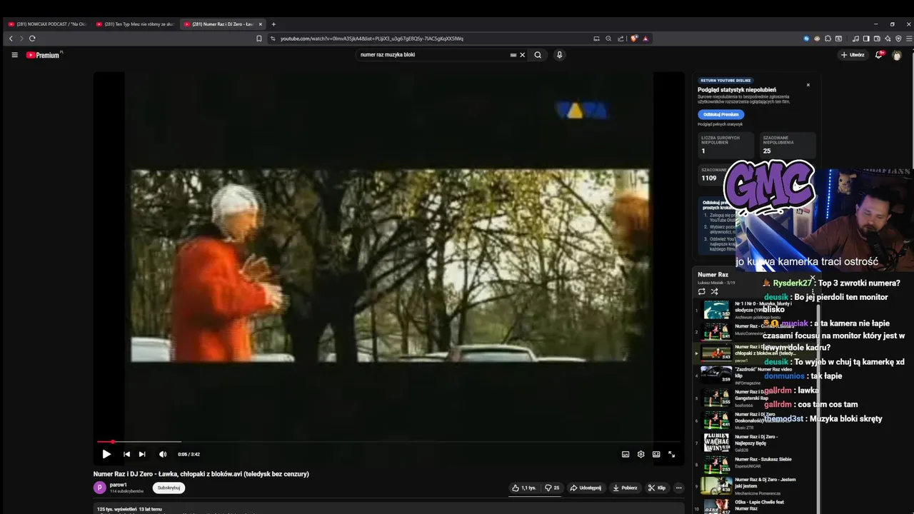The height and width of the screenshot is (514, 914).
Task: Mute the video player volume
Action: [163, 454]
